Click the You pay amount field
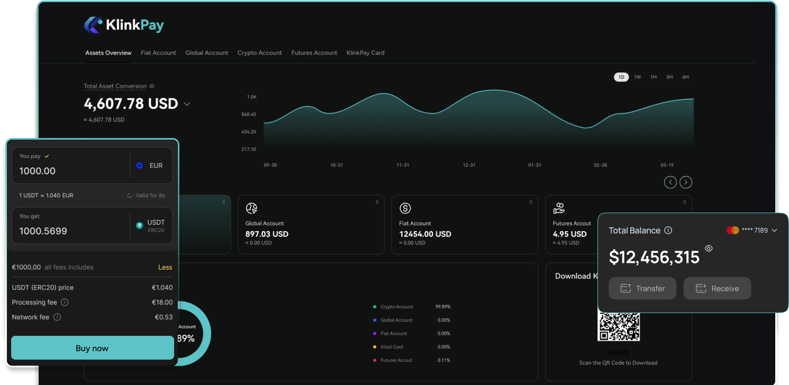 pos(69,171)
